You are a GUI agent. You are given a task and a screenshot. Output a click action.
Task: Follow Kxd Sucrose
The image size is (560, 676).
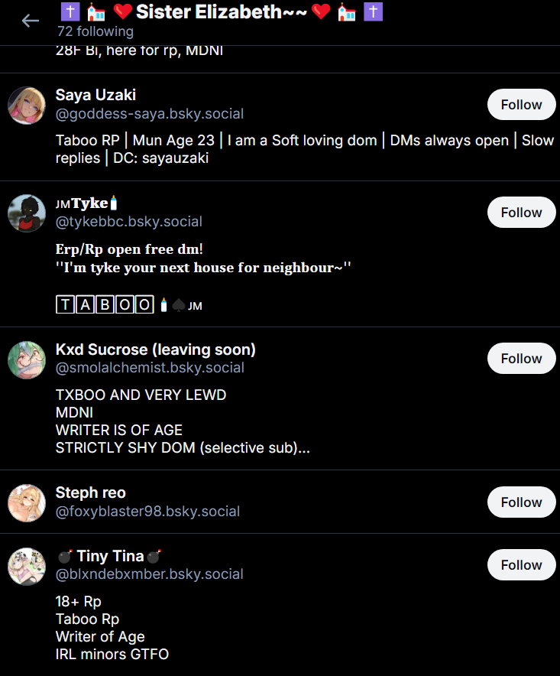tap(521, 358)
